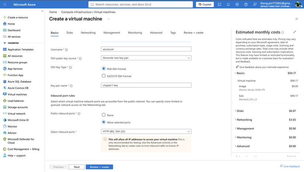Click the Key pair name field
The height and width of the screenshot is (172, 304).
(x=146, y=85)
